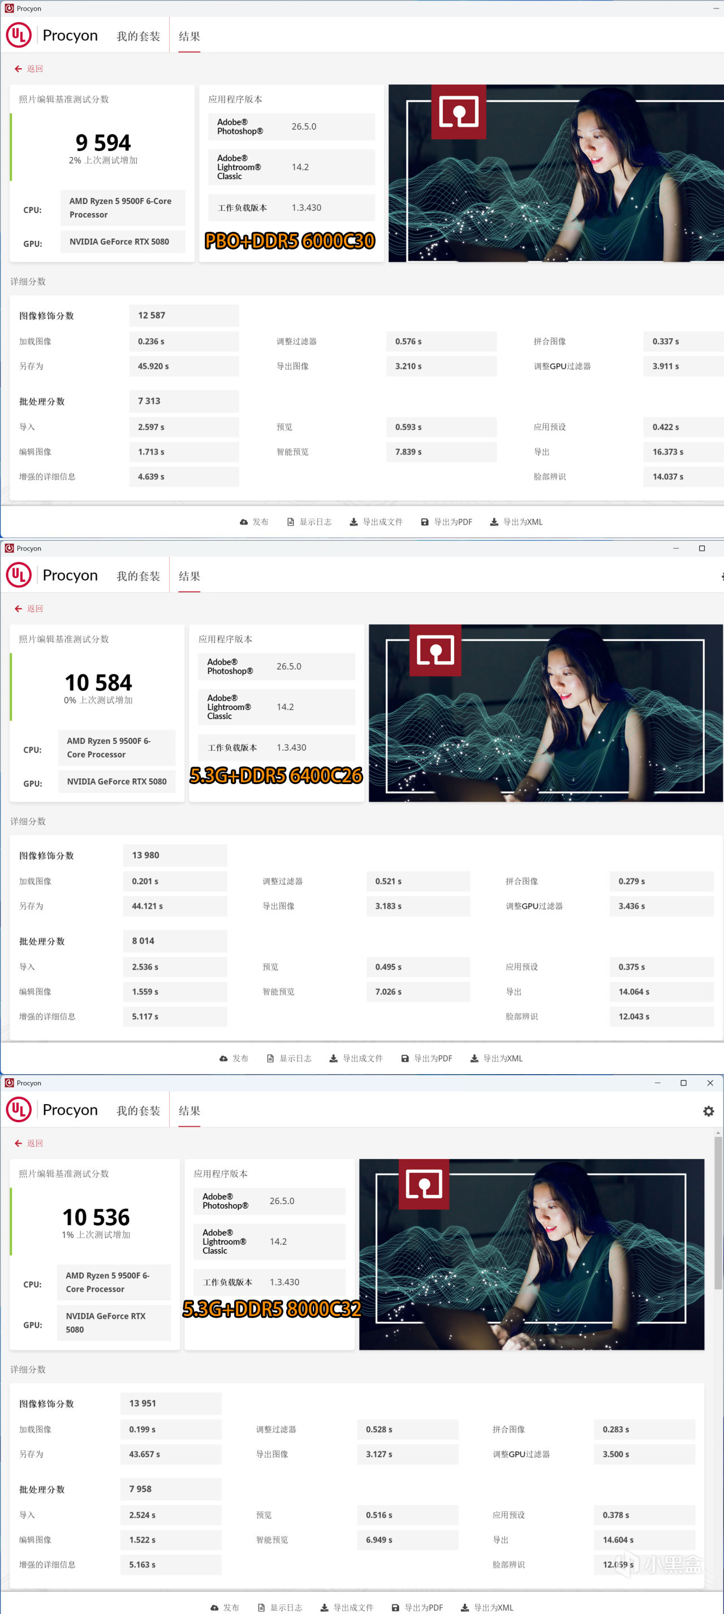This screenshot has height=1614, width=724.
Task: Click the 45.920 s save-as value
Action: pyautogui.click(x=184, y=366)
